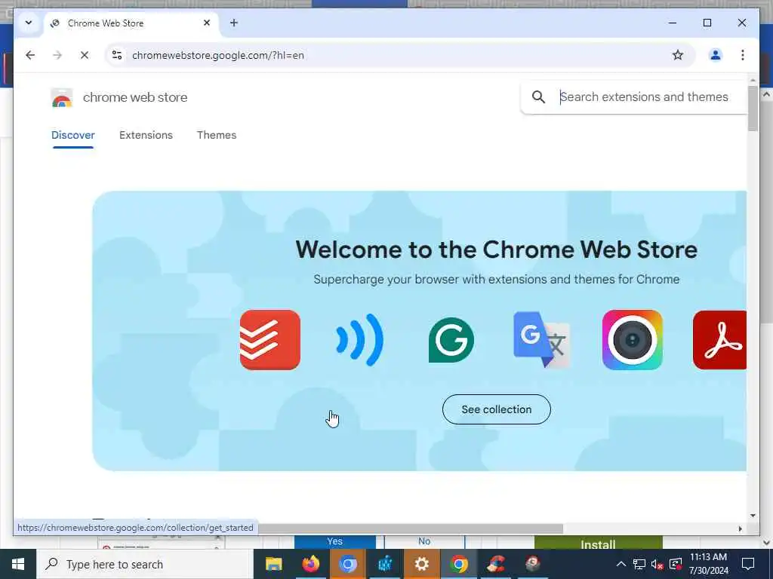Click the See collection button
The height and width of the screenshot is (579, 773).
tap(497, 409)
